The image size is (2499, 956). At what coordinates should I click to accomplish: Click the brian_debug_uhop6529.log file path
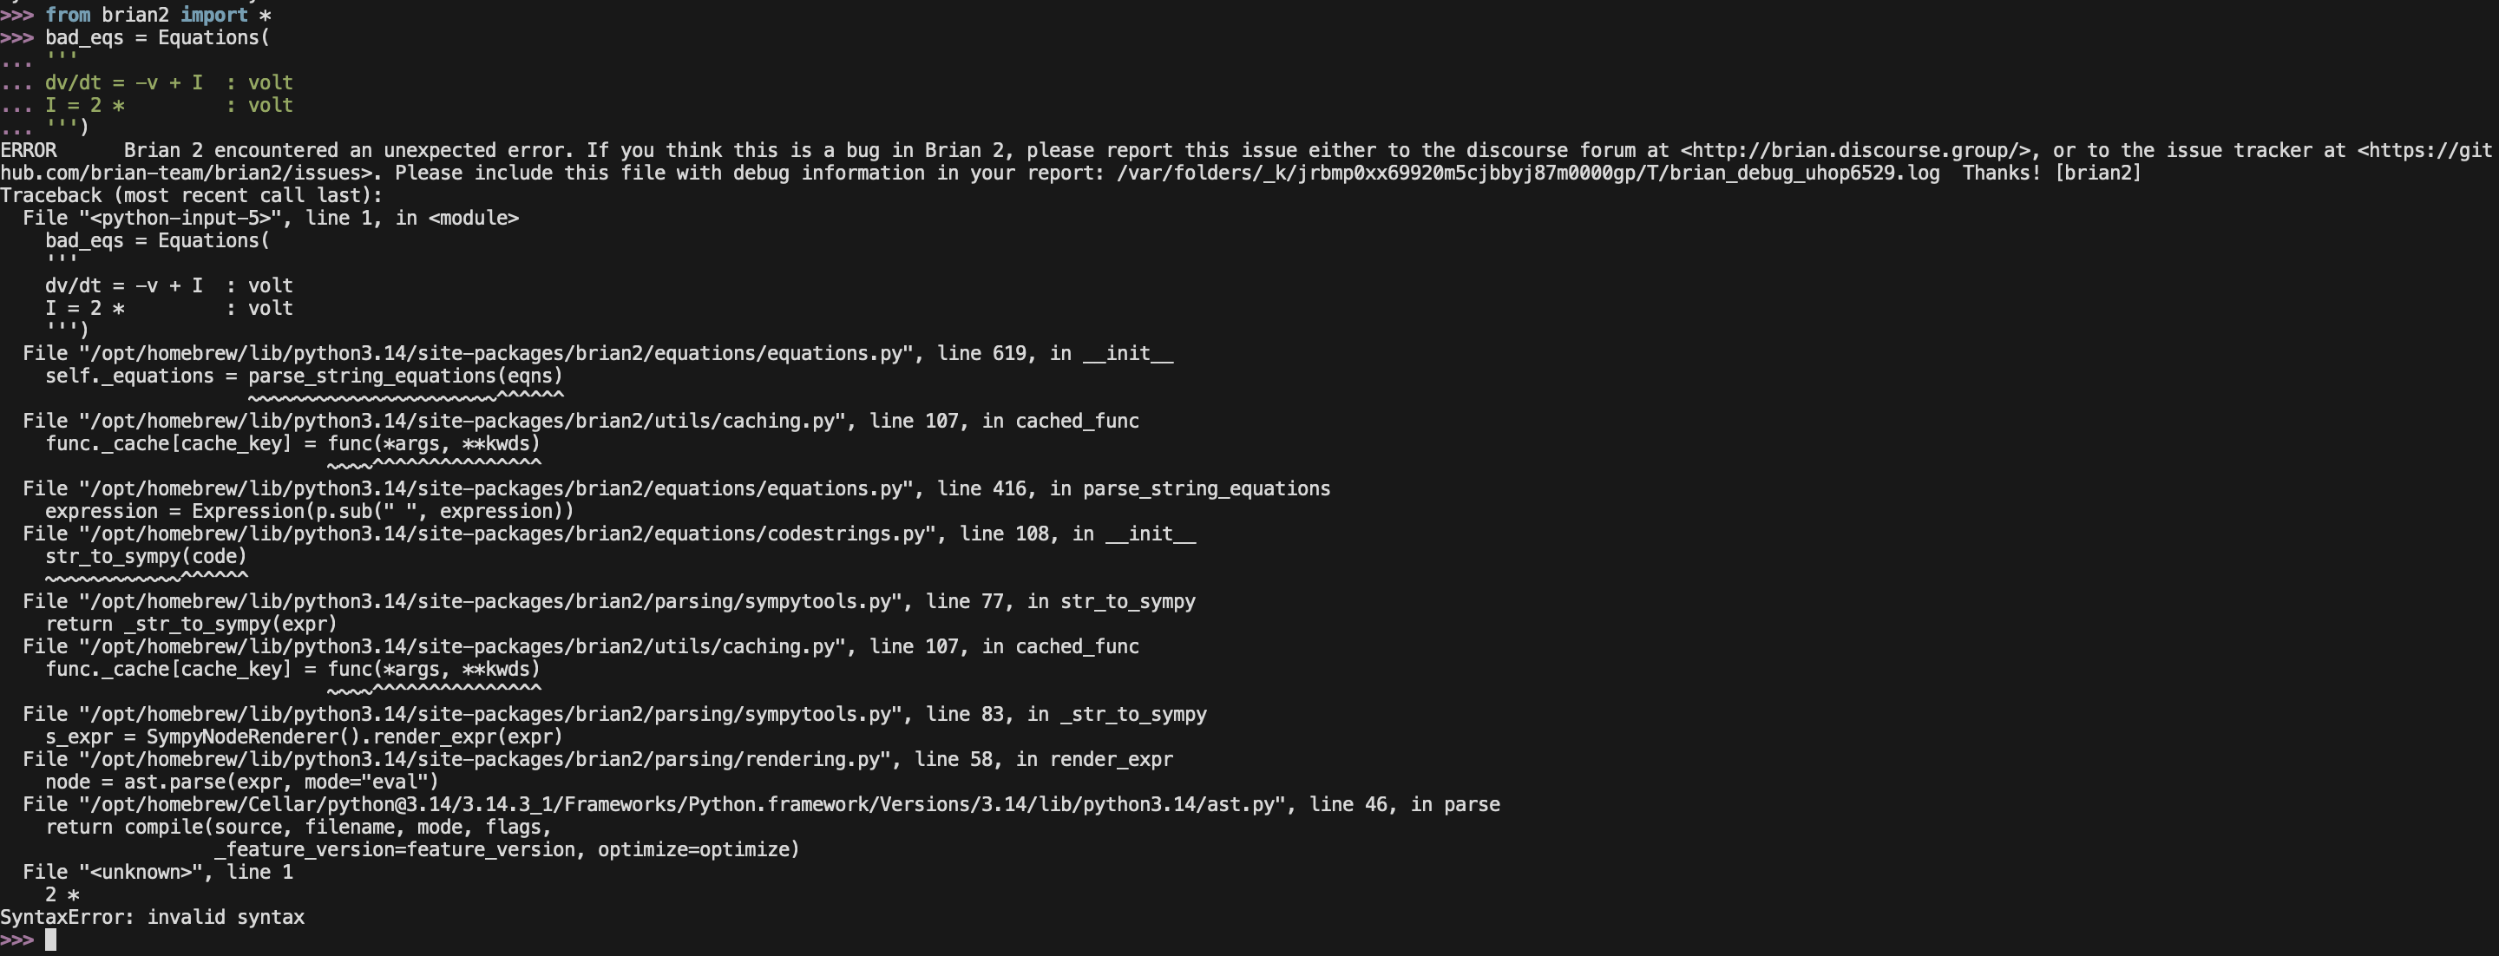pyautogui.click(x=1528, y=173)
